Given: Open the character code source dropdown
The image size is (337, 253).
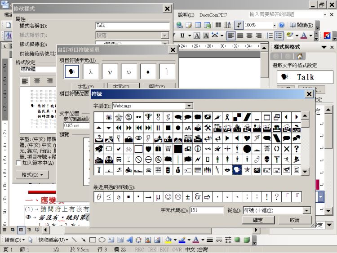Looking at the screenshot, I should (307, 210).
